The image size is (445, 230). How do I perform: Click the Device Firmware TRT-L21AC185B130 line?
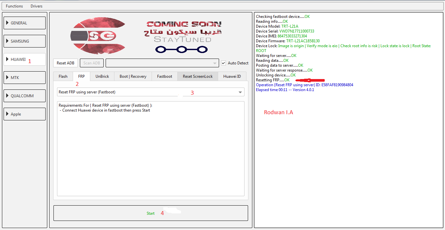coord(288,41)
